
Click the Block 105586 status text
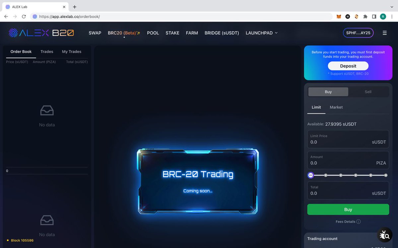point(22,240)
